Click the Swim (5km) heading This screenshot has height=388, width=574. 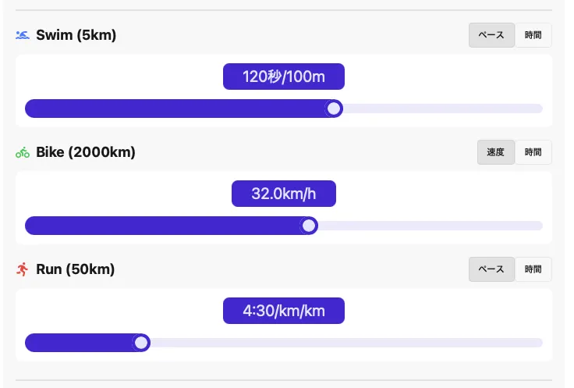tap(76, 35)
